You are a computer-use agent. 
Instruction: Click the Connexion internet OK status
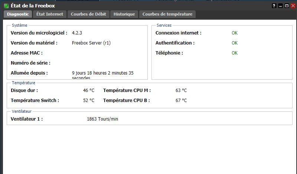pyautogui.click(x=235, y=33)
